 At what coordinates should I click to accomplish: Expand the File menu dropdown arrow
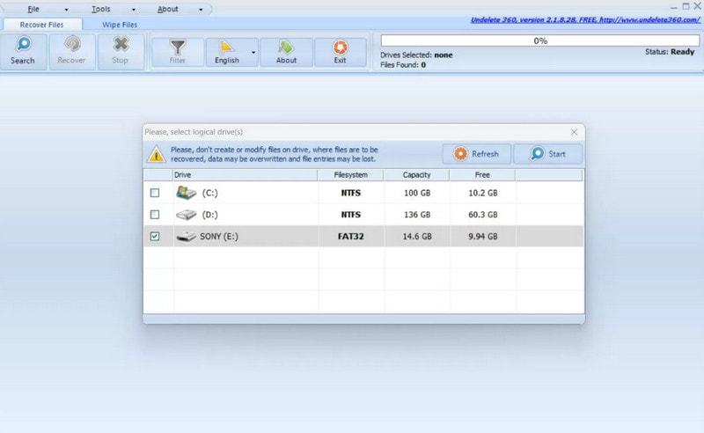(x=67, y=10)
